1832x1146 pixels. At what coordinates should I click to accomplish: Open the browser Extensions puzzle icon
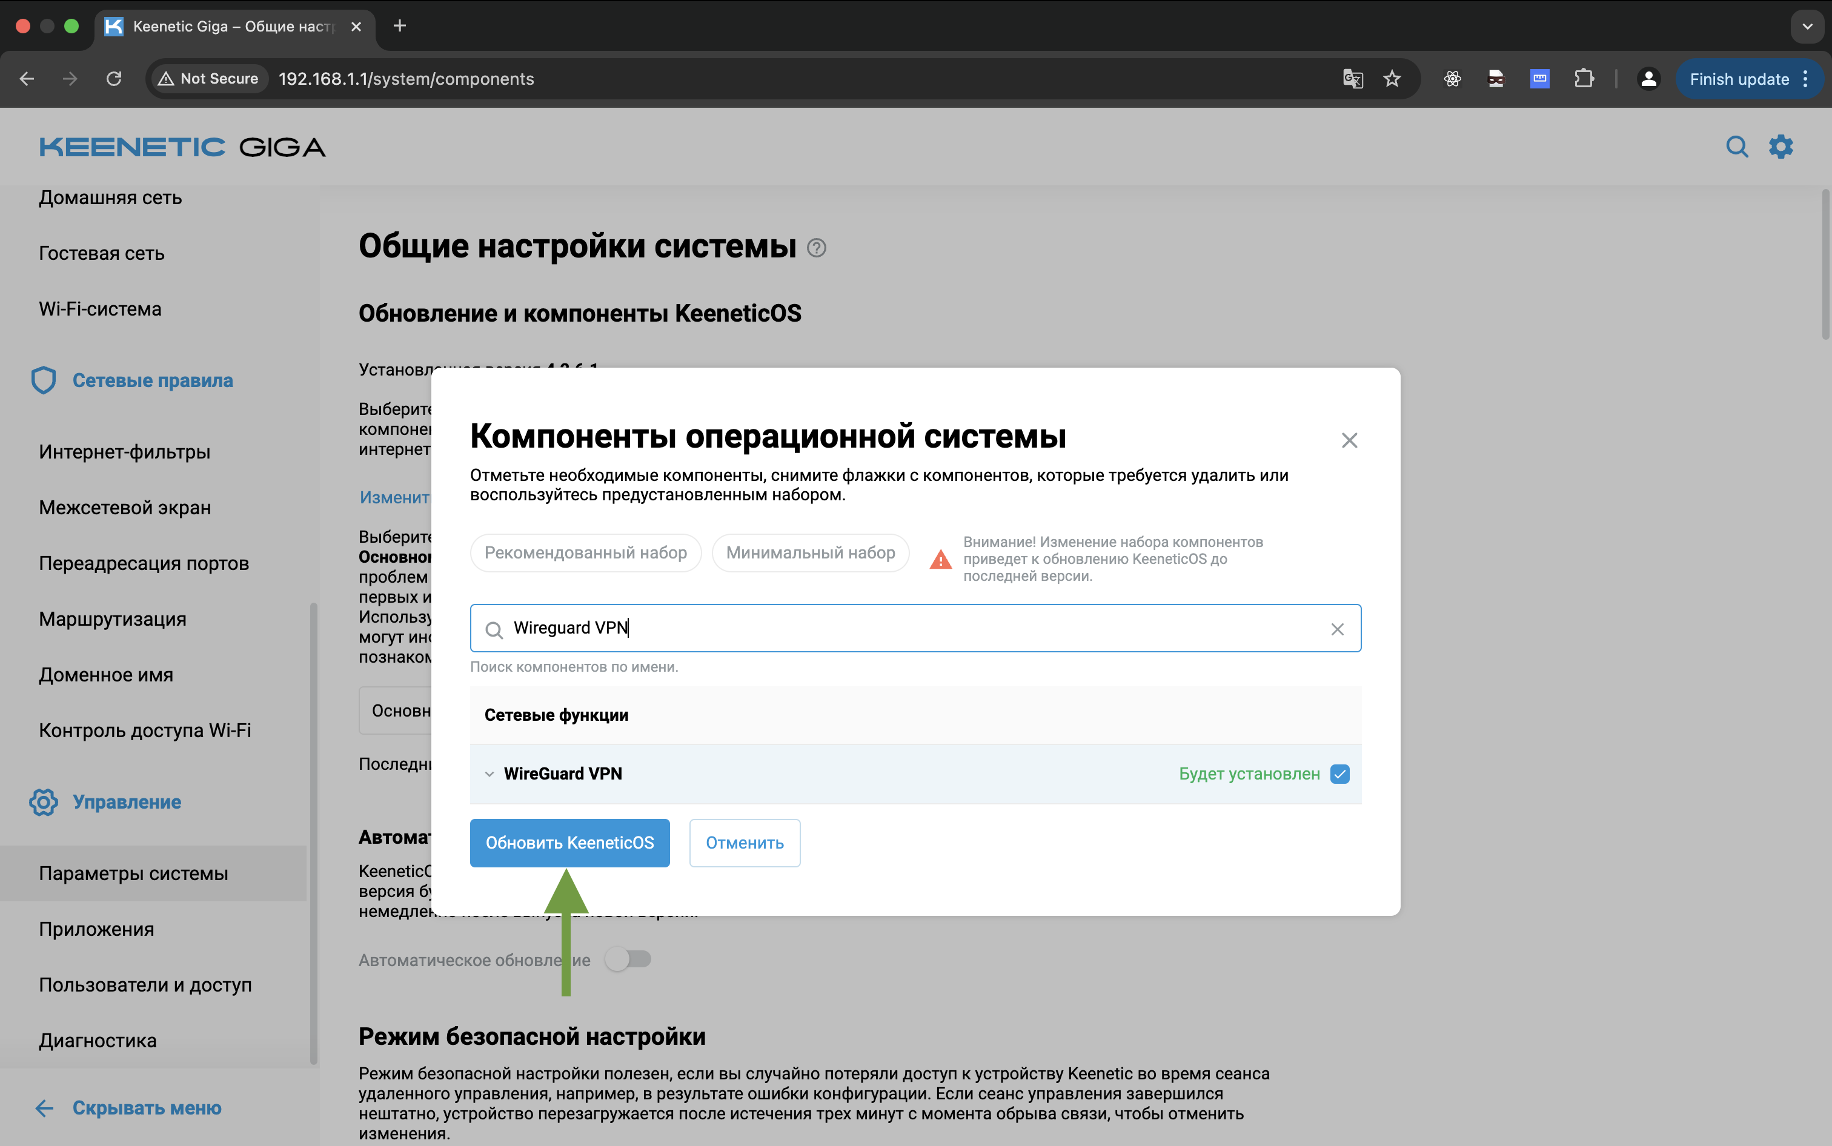[1584, 79]
